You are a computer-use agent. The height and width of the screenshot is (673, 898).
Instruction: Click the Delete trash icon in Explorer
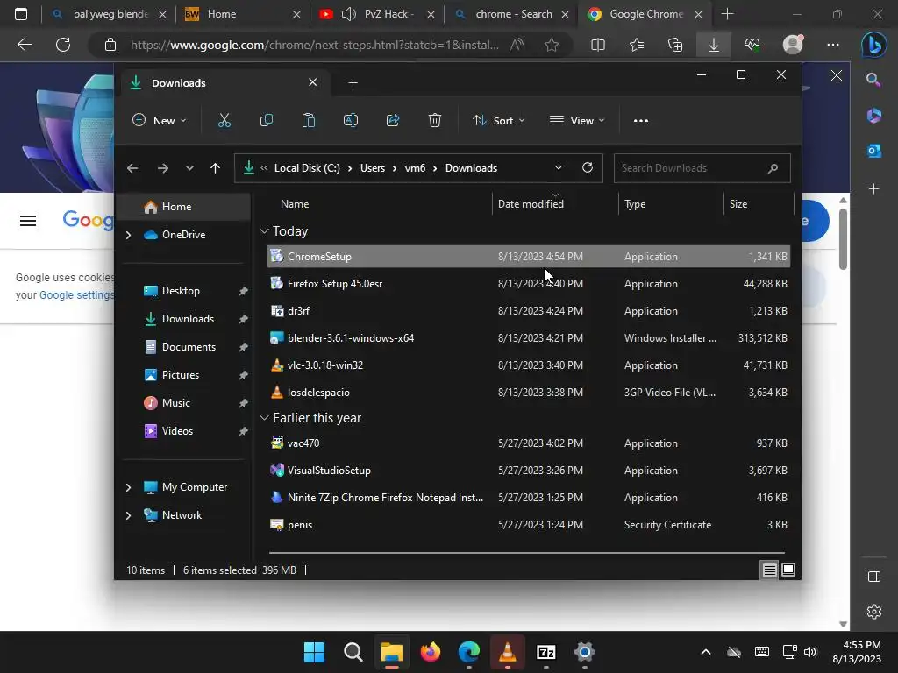coord(435,120)
